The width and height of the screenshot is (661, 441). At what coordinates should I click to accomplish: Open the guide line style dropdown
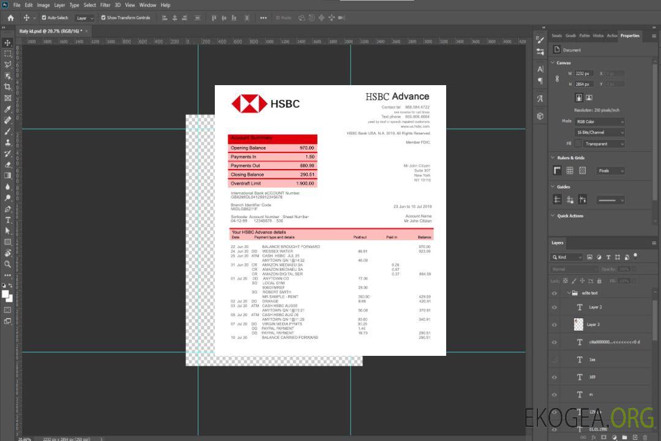610,200
